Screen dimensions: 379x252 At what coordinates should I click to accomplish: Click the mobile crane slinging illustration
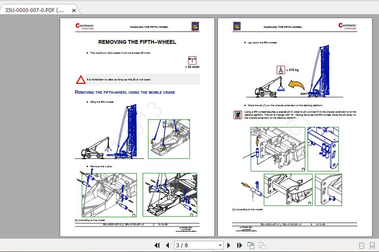click(109, 132)
